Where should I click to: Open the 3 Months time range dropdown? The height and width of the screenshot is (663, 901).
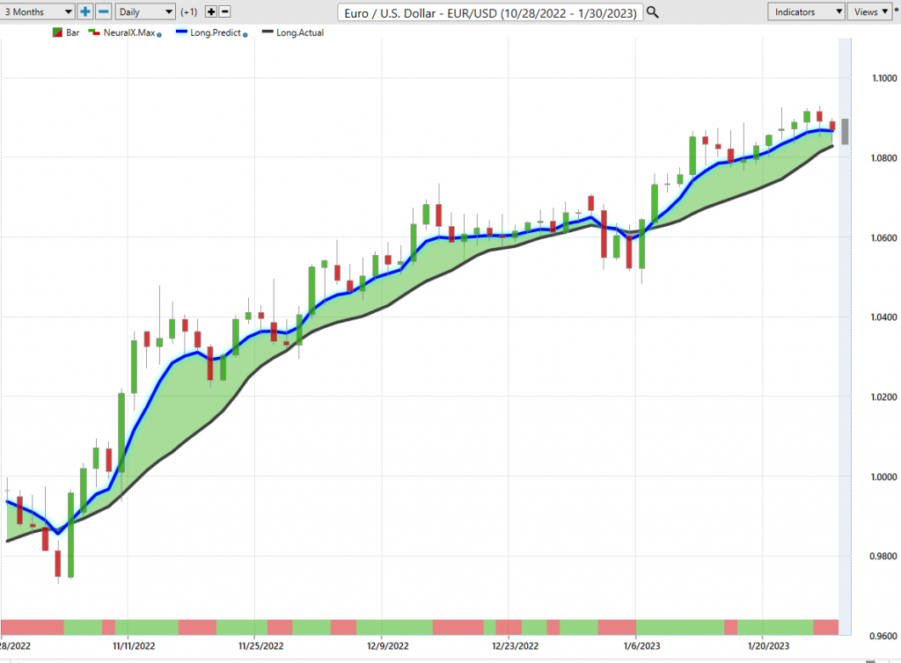coord(37,11)
